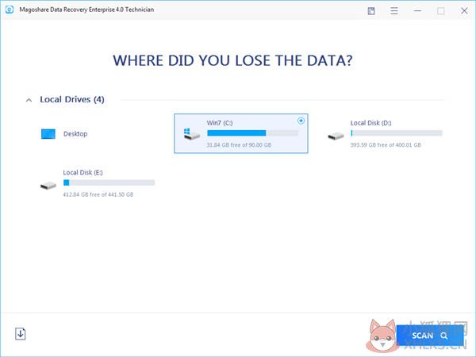The width and height of the screenshot is (476, 357).
Task: Click the Magoshare app logo icon
Action: coord(10,10)
